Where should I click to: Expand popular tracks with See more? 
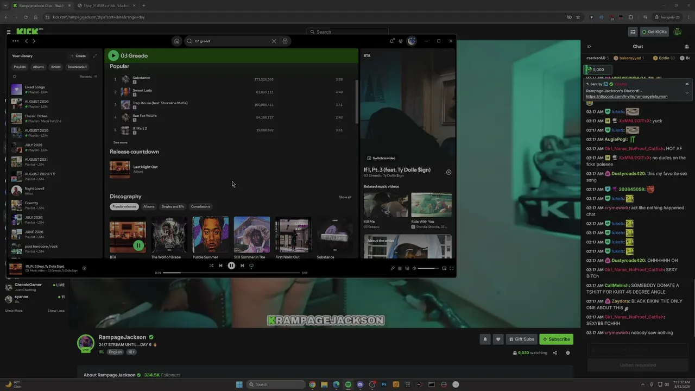coord(120,142)
